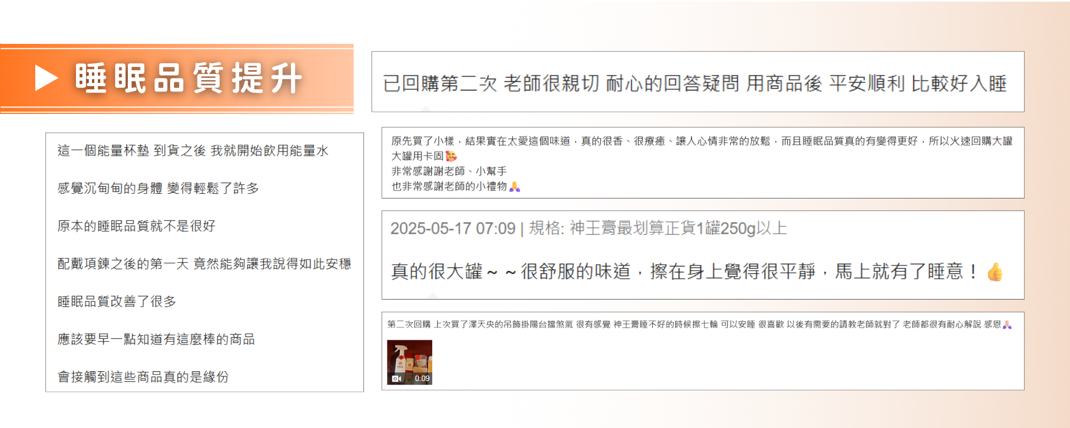
Task: Click the 0:09 duration label on the video
Action: click(x=422, y=378)
